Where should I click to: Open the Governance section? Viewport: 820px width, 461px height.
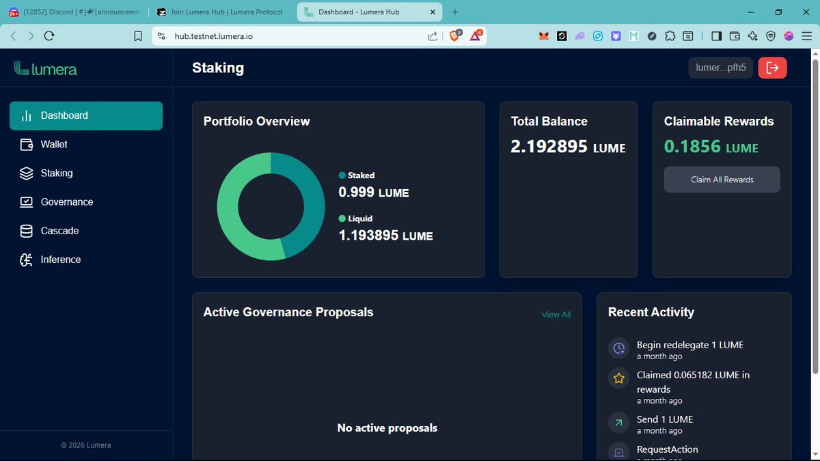[86, 201]
